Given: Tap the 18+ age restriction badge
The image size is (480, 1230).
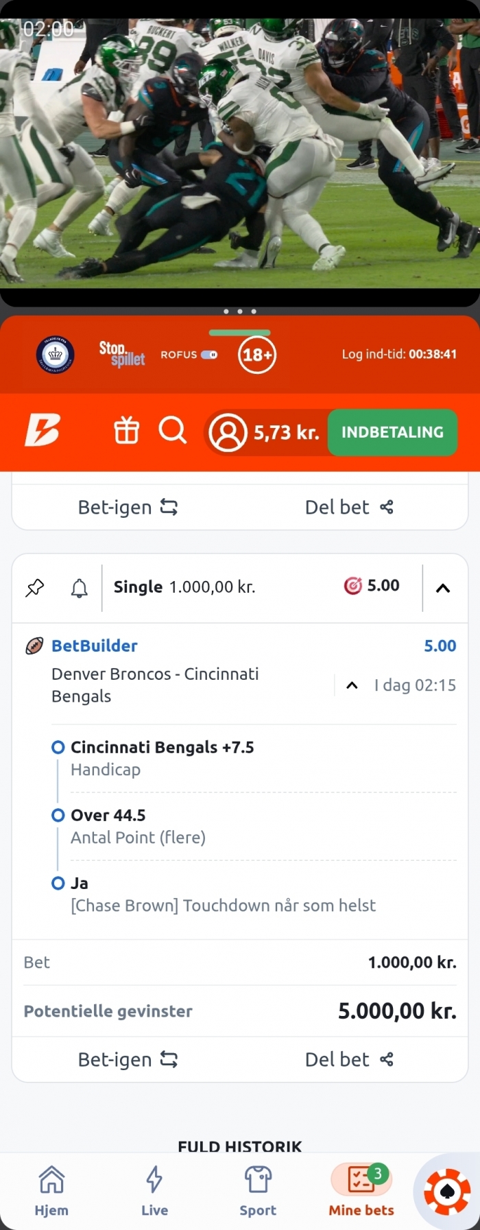Looking at the screenshot, I should point(257,355).
